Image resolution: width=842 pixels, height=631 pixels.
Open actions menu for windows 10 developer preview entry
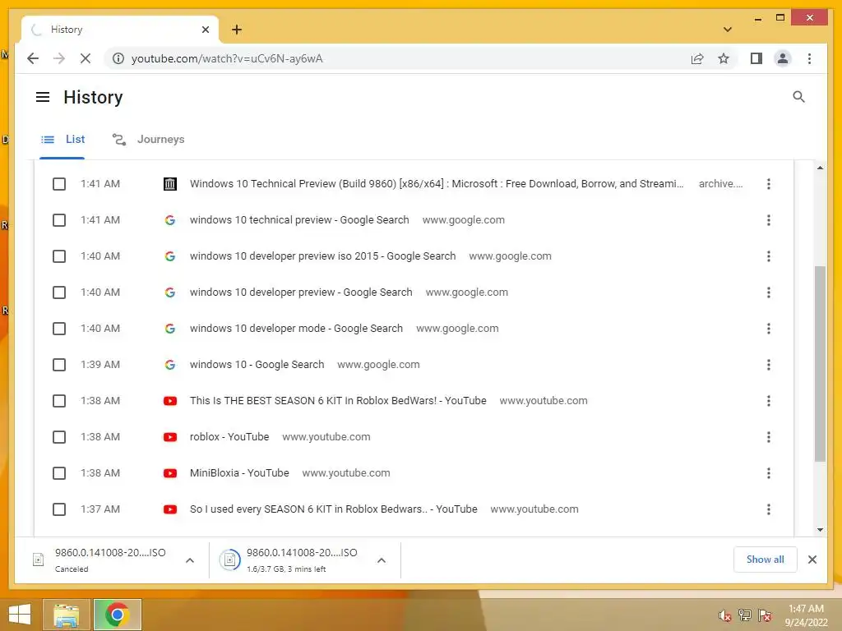pyautogui.click(x=769, y=292)
